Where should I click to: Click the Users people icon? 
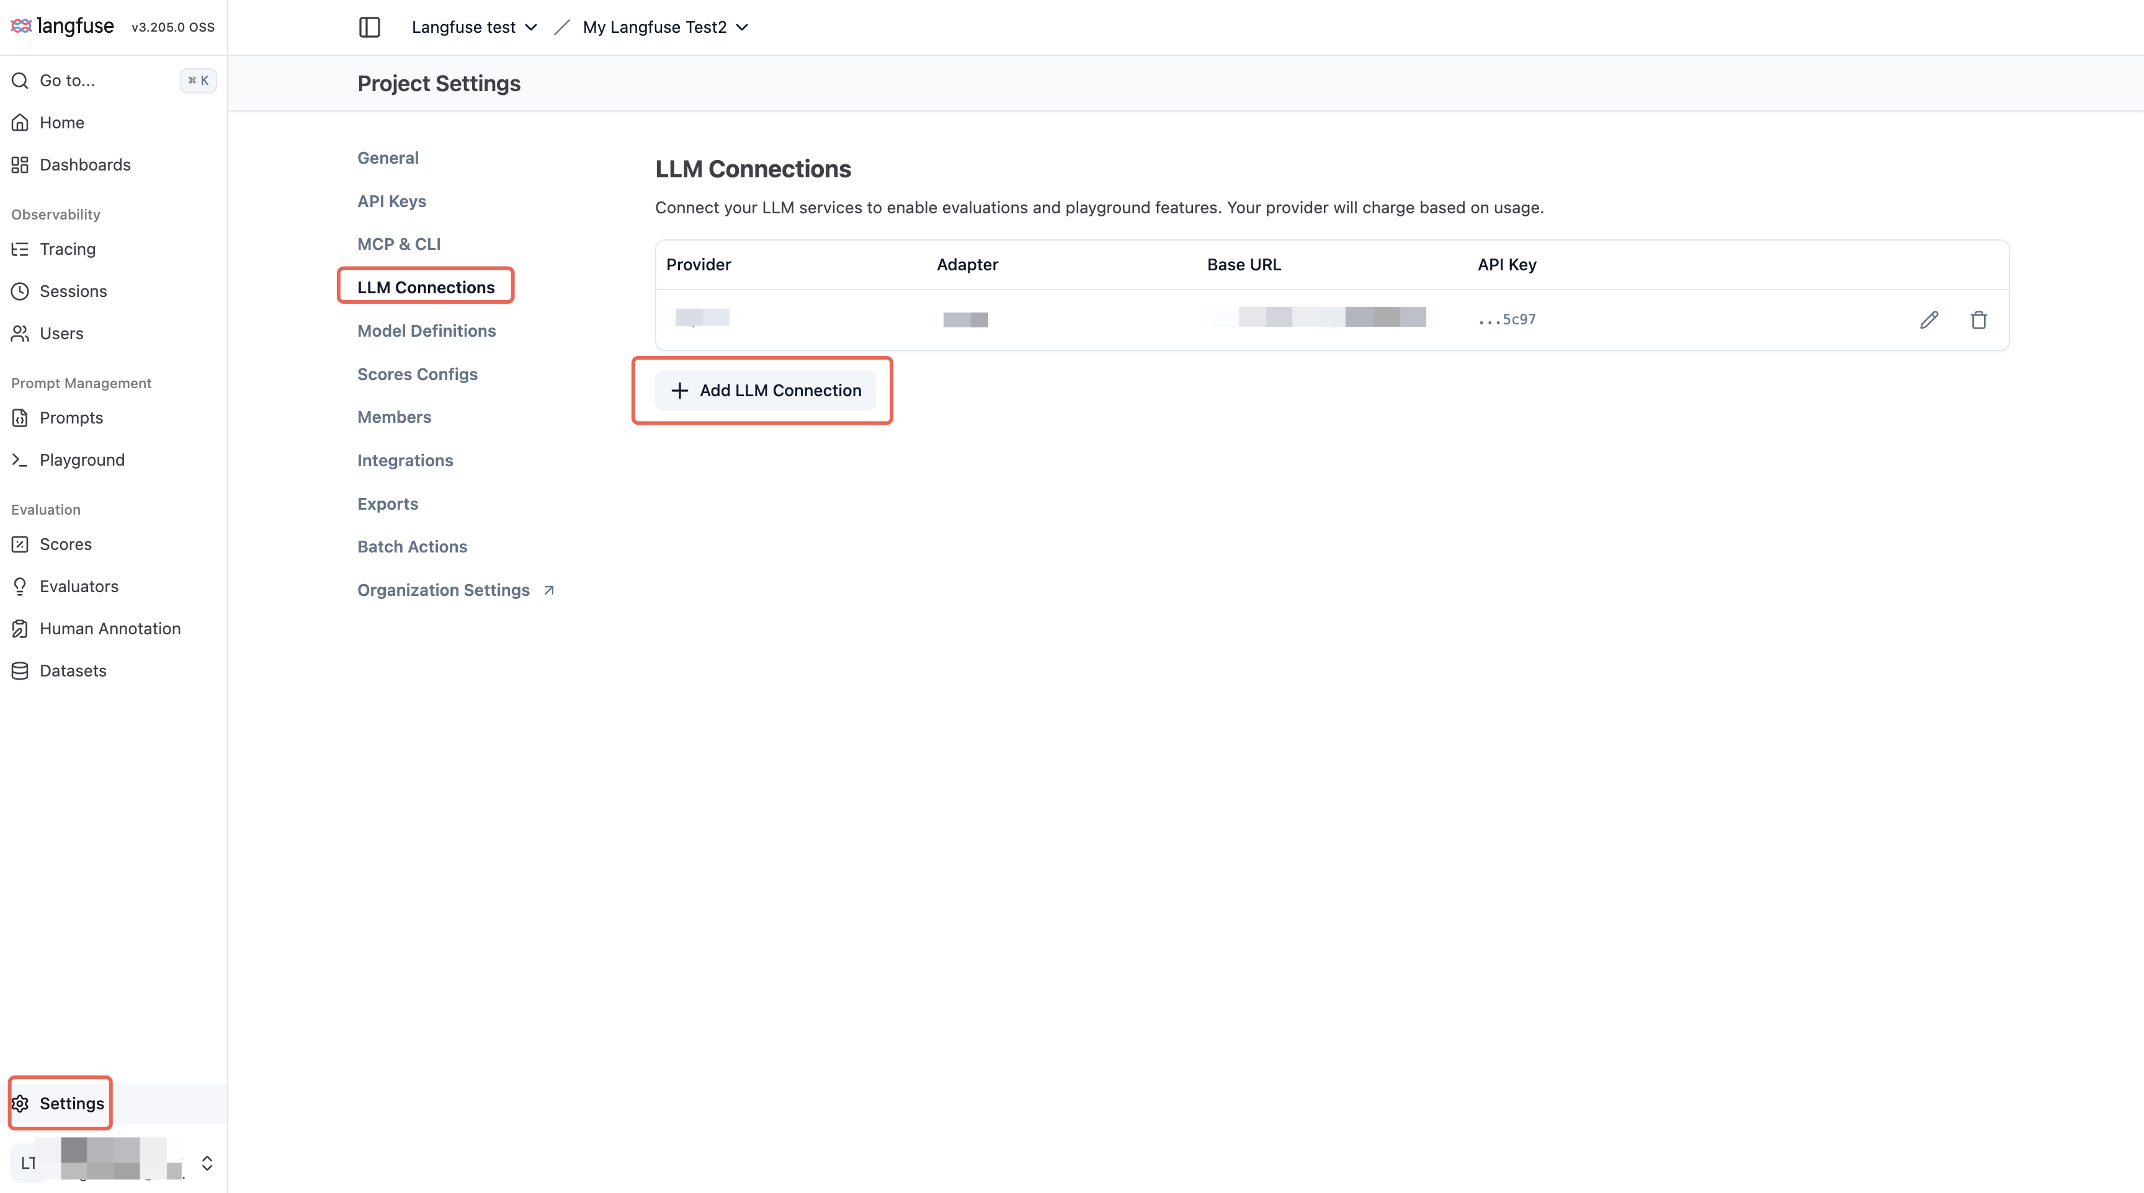(x=20, y=334)
